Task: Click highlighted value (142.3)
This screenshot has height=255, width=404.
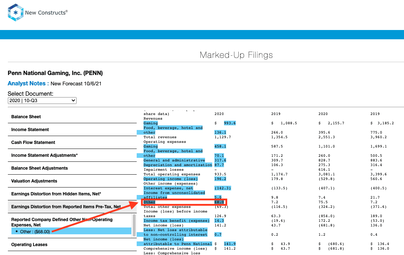Action: point(223,188)
